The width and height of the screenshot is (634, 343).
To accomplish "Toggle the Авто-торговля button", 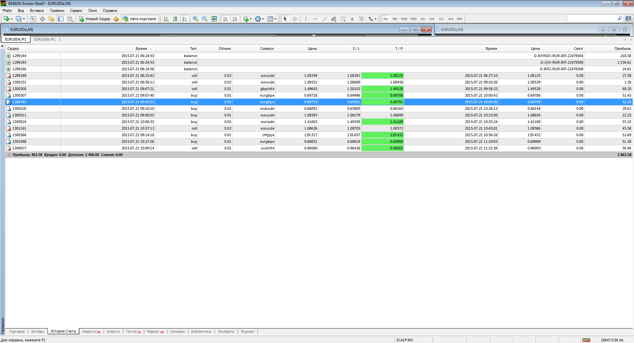I will [140, 19].
